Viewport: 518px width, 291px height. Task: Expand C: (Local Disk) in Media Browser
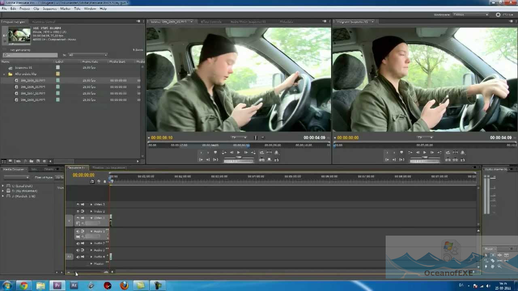click(3, 186)
